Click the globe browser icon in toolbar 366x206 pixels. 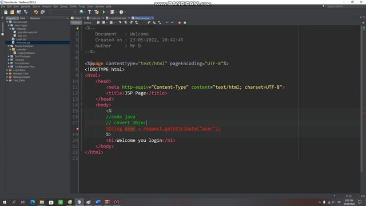click(x=81, y=12)
